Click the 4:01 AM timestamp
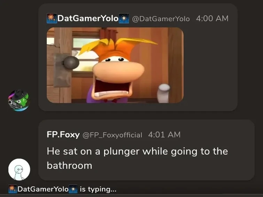Image resolution: width=263 pixels, height=197 pixels. tap(164, 135)
